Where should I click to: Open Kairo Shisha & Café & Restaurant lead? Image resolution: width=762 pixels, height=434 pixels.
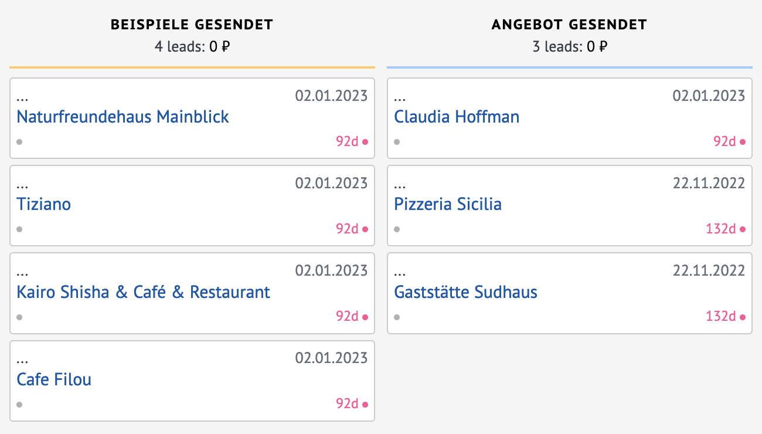click(x=143, y=292)
